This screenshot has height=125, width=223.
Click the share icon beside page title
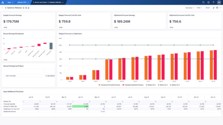pyautogui.click(x=26, y=8)
